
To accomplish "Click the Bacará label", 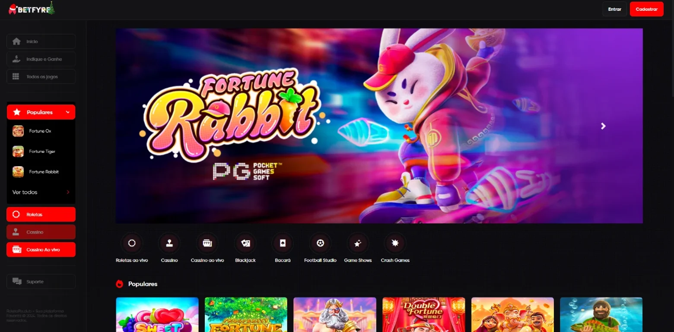I will (283, 260).
